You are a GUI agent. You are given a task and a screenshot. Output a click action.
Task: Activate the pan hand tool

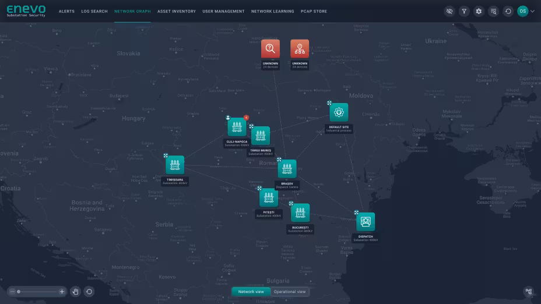point(76,292)
